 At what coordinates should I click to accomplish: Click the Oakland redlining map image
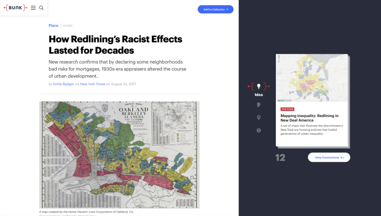(x=120, y=155)
